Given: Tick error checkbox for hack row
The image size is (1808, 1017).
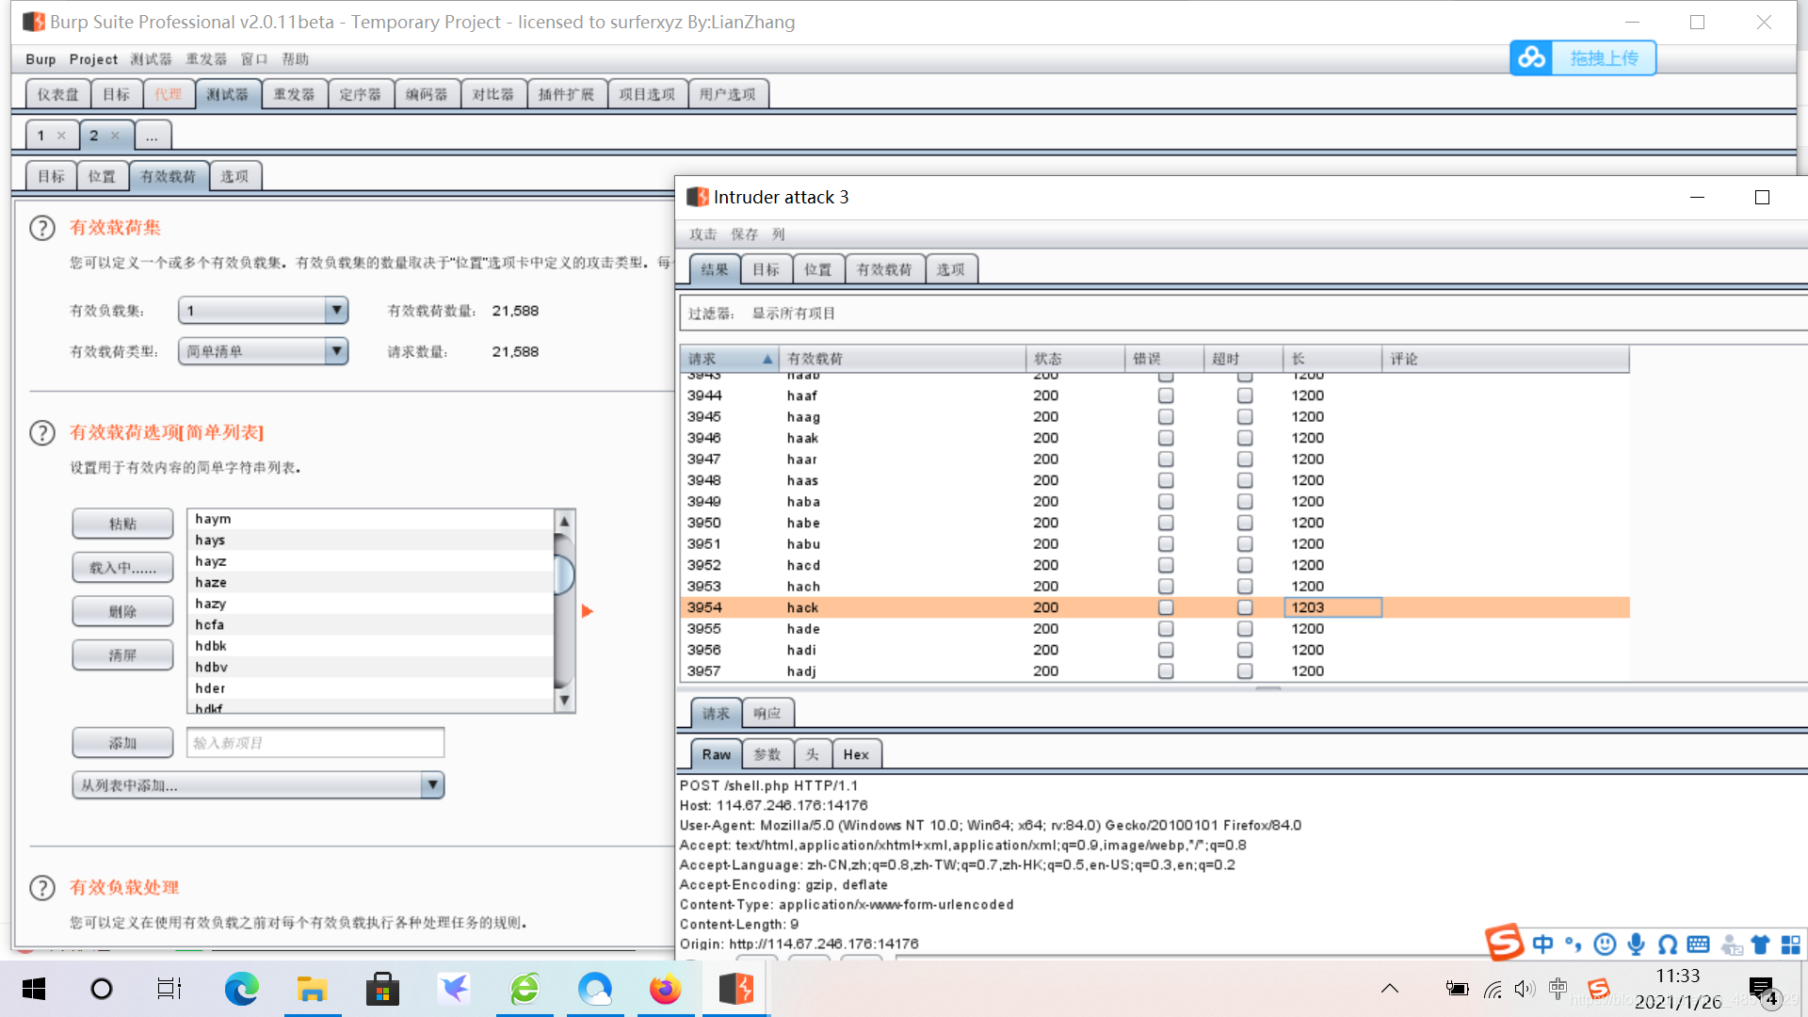Looking at the screenshot, I should (x=1166, y=607).
